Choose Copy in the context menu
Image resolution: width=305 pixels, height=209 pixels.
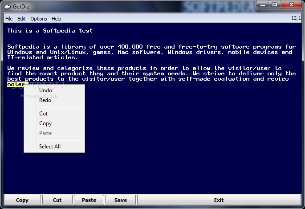54,123
